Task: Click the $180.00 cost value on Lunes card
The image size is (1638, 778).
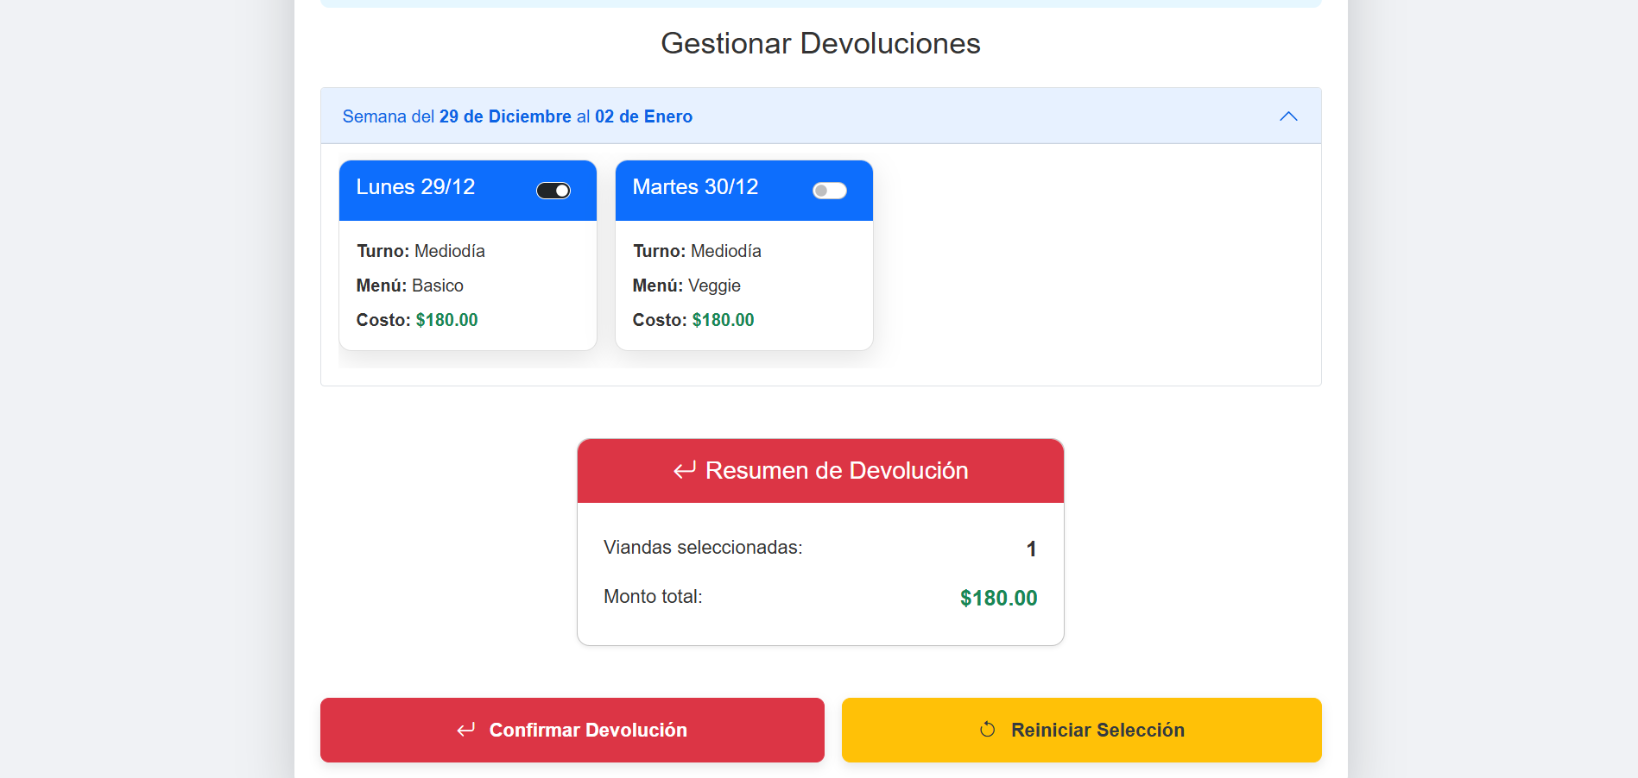Action: (x=446, y=319)
